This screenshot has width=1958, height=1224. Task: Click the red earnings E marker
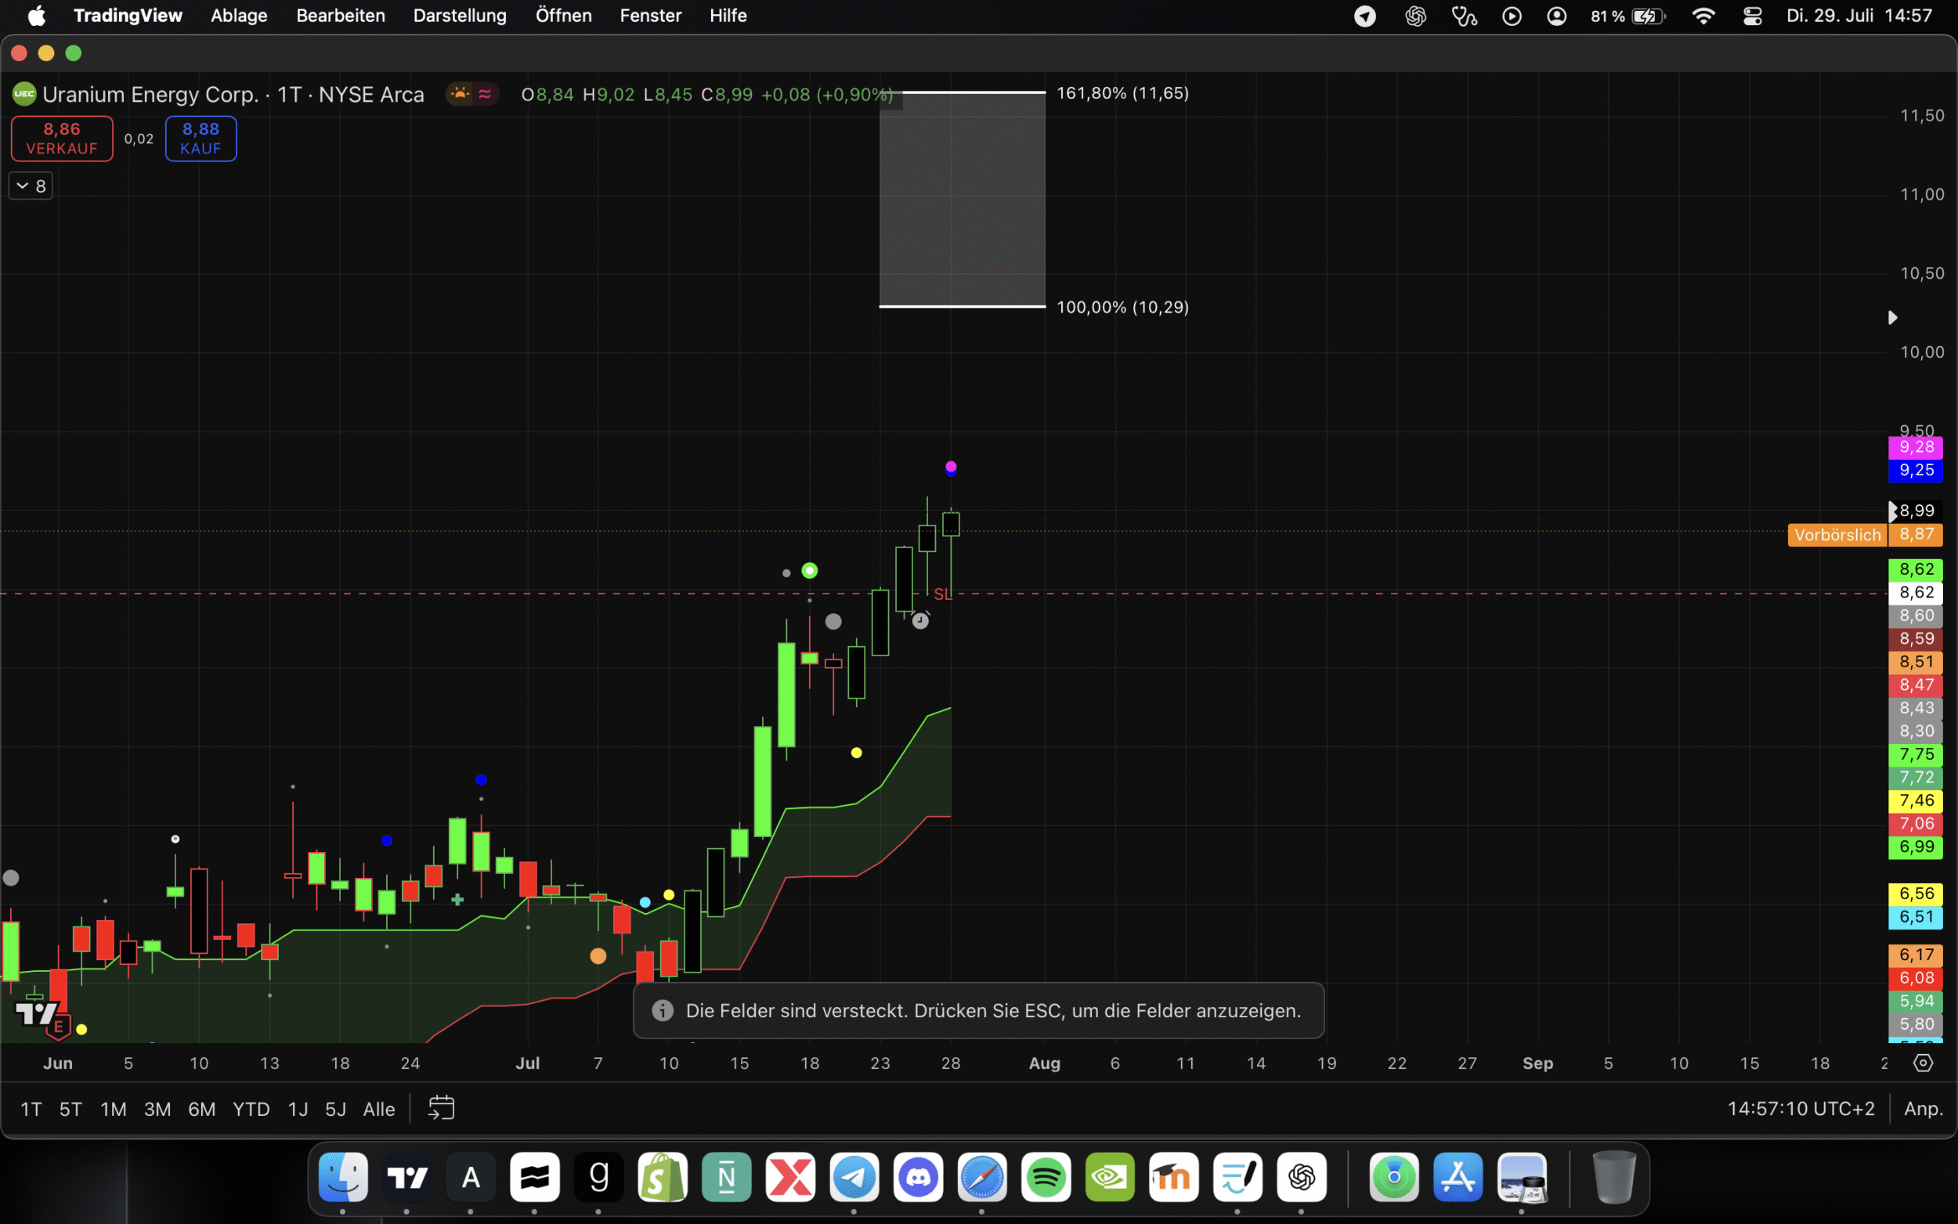click(58, 1027)
